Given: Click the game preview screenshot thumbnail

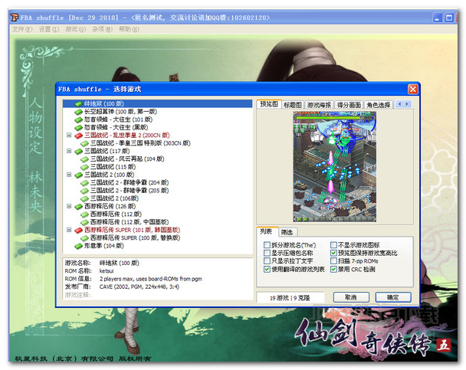Looking at the screenshot, I should [x=335, y=167].
